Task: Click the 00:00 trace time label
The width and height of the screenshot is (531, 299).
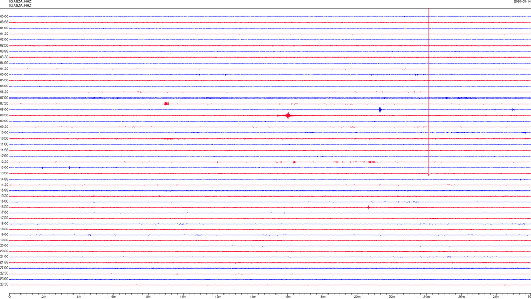Action: click(4, 16)
